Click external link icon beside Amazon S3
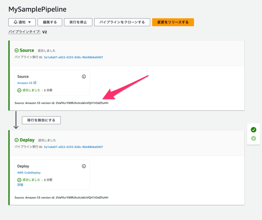The image size is (262, 220). 35,83
